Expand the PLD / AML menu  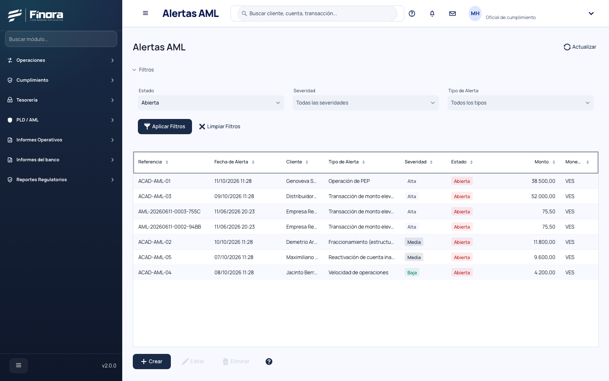pos(61,120)
